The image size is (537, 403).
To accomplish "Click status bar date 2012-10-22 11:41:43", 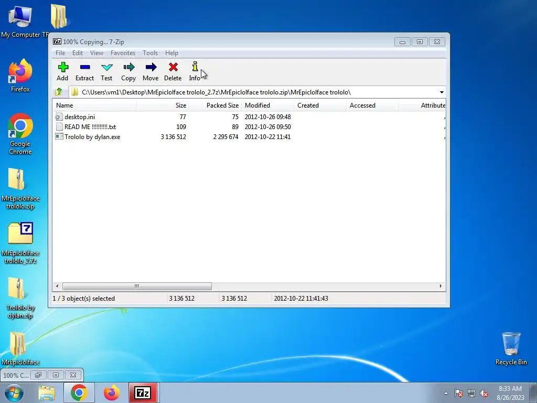I will pyautogui.click(x=301, y=299).
